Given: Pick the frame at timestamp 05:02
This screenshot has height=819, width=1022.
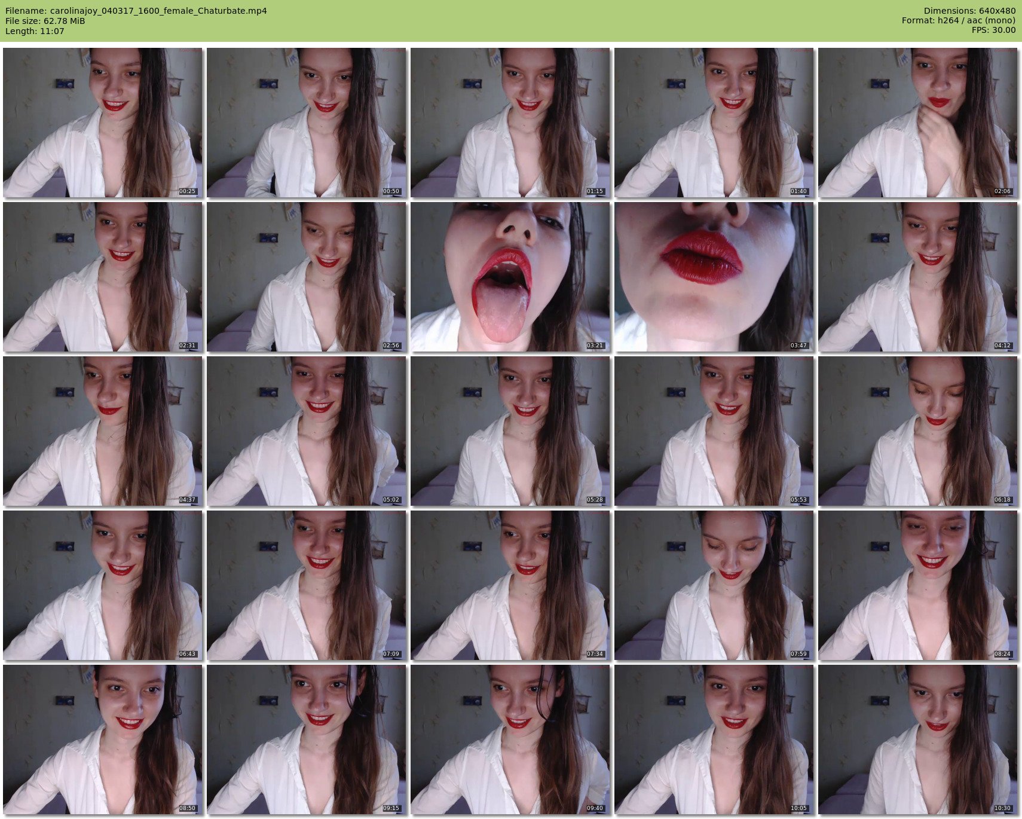Looking at the screenshot, I should click(307, 431).
